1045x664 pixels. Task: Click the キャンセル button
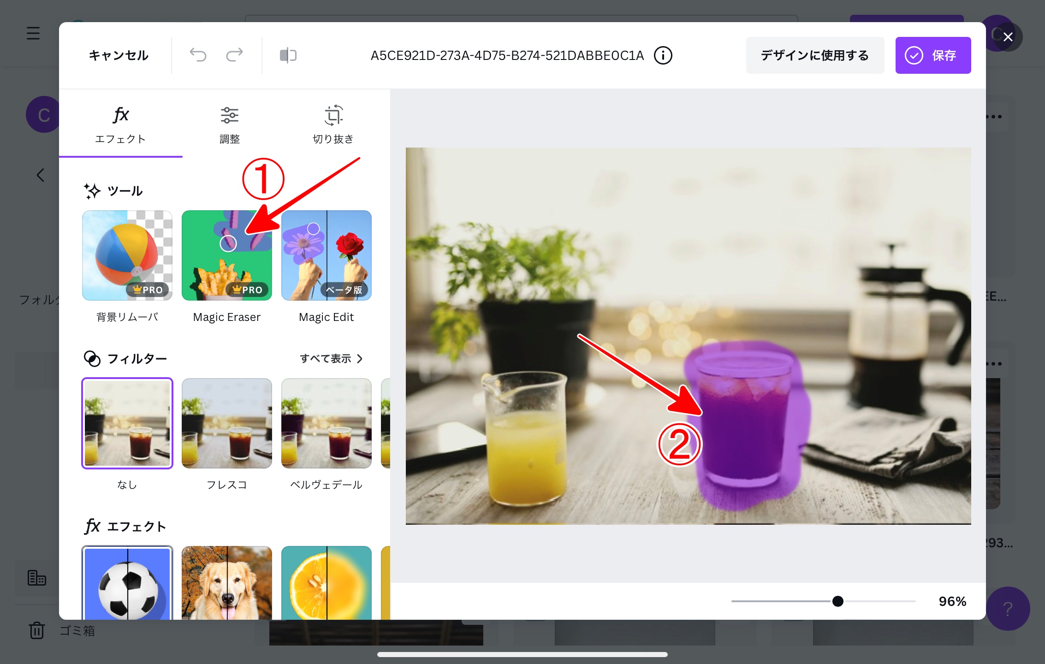click(x=119, y=55)
